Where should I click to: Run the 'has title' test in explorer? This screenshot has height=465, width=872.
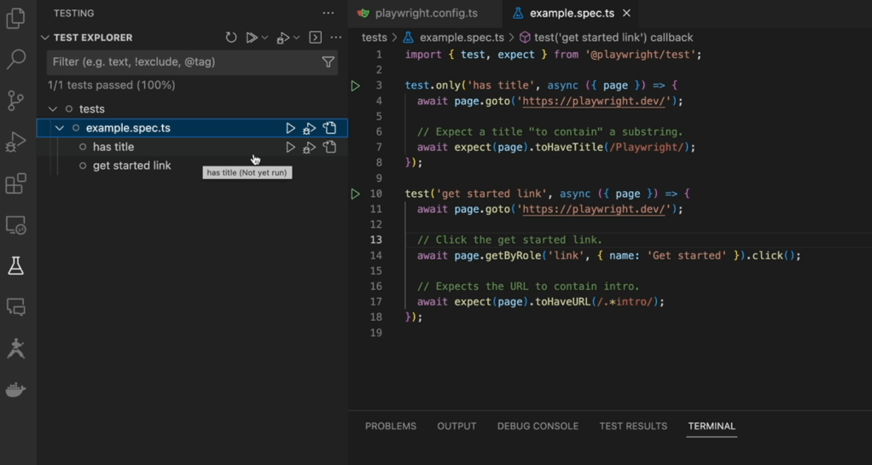(290, 147)
